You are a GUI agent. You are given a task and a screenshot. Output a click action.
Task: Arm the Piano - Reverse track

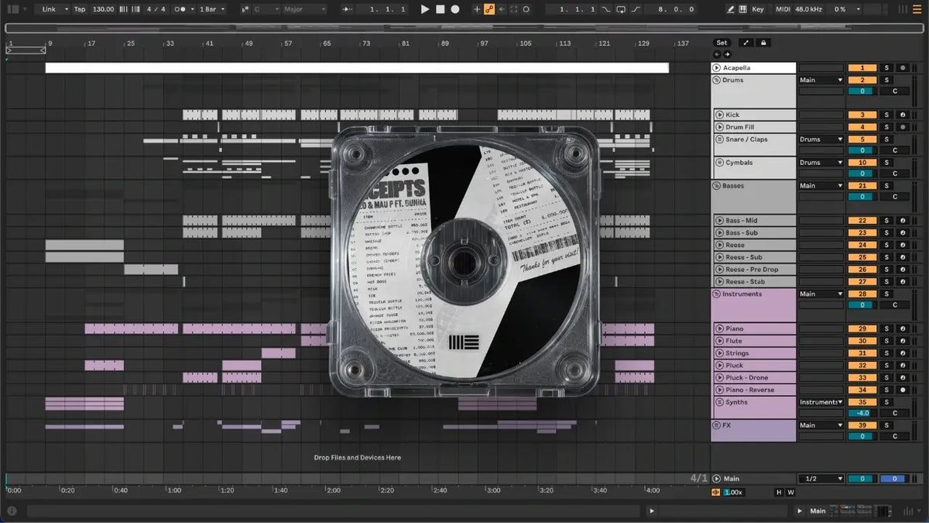(x=902, y=390)
